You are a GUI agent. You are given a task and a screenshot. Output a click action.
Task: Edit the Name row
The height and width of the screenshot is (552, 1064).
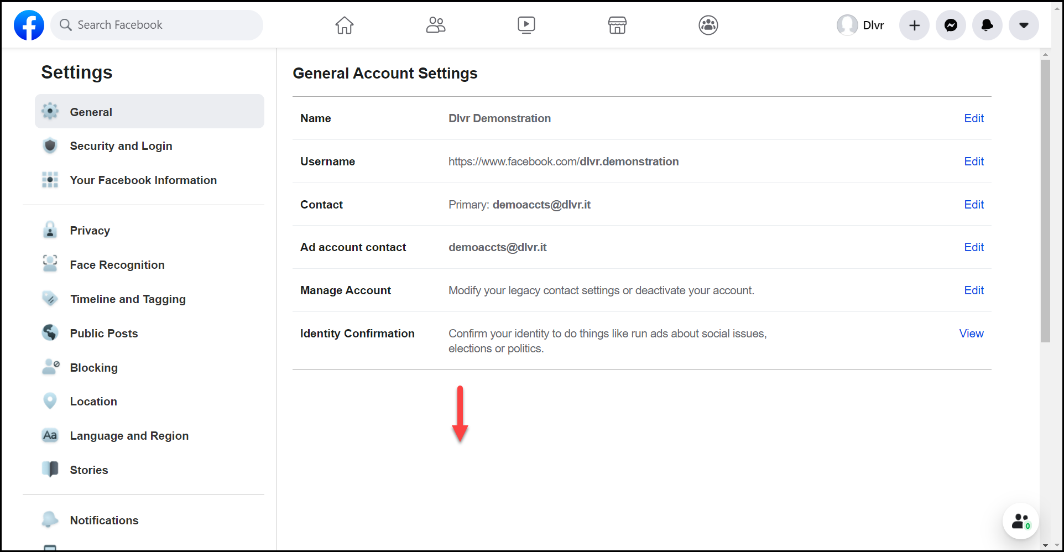tap(973, 118)
